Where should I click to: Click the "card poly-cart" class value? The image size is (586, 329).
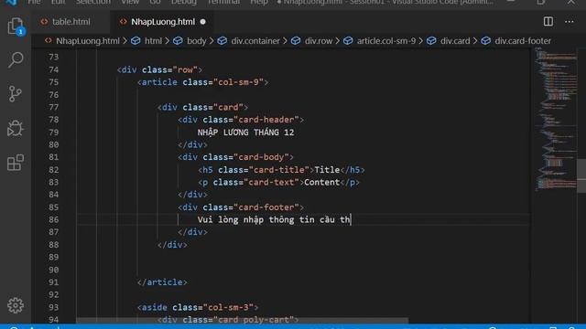click(254, 320)
